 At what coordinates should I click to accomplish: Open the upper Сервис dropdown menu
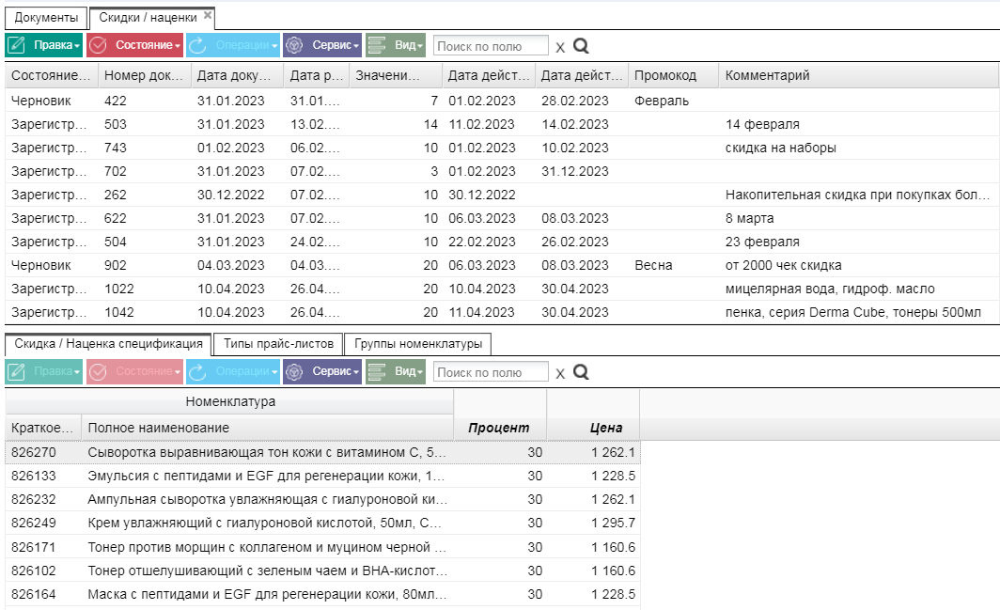(322, 45)
